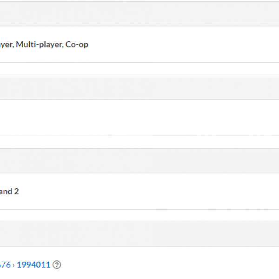Click the breadcrumb chevron before 1994011
This screenshot has height=279, width=279.
14,265
